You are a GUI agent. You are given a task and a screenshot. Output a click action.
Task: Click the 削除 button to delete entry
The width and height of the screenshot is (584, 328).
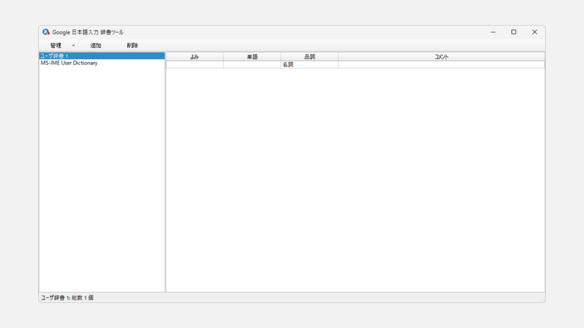pyautogui.click(x=132, y=46)
